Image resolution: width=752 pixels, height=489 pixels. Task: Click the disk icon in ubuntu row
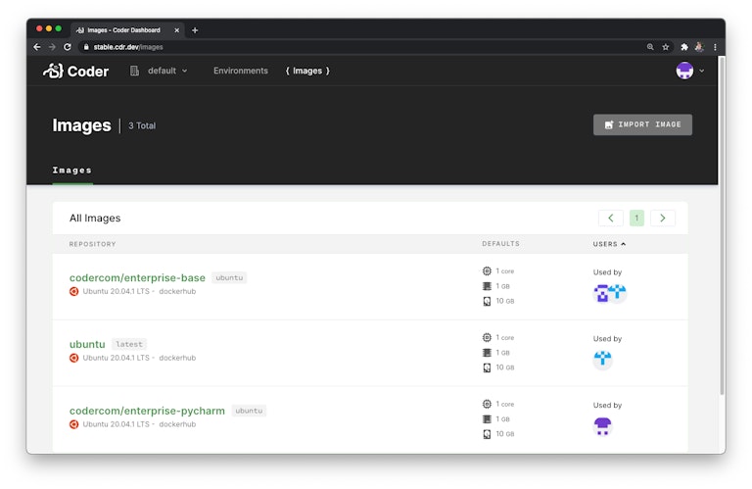tap(487, 367)
